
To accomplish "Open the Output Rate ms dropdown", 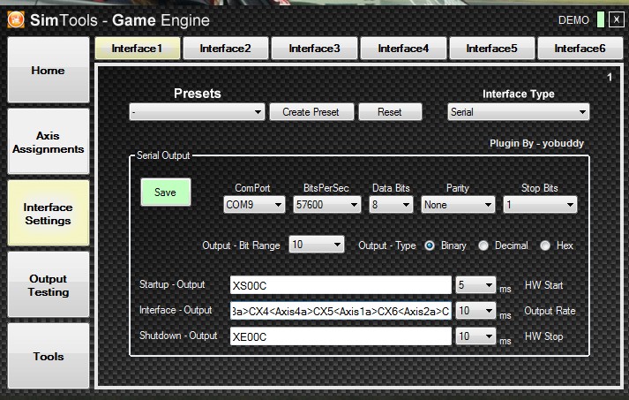I will pyautogui.click(x=475, y=311).
